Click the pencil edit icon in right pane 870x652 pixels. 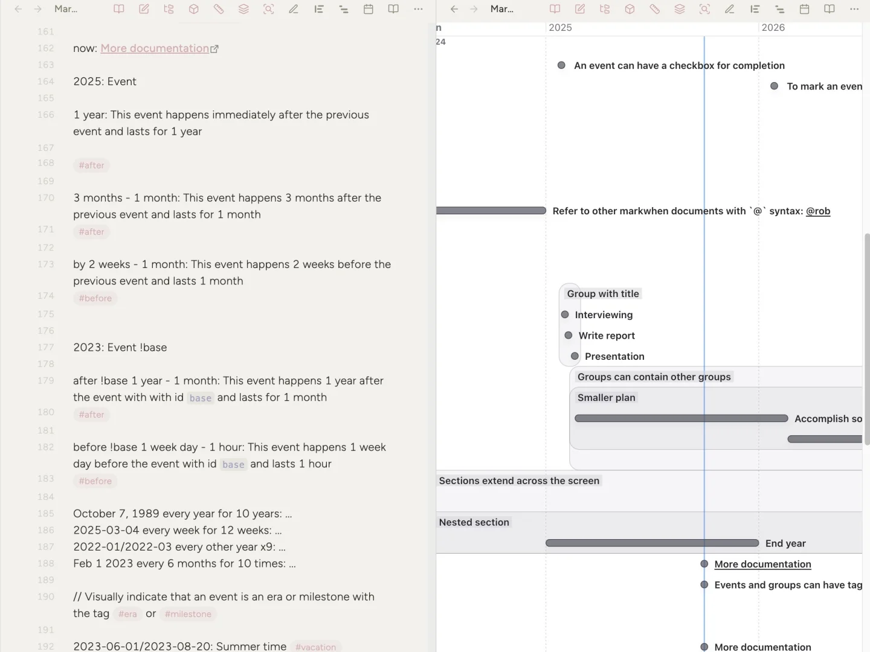point(730,9)
